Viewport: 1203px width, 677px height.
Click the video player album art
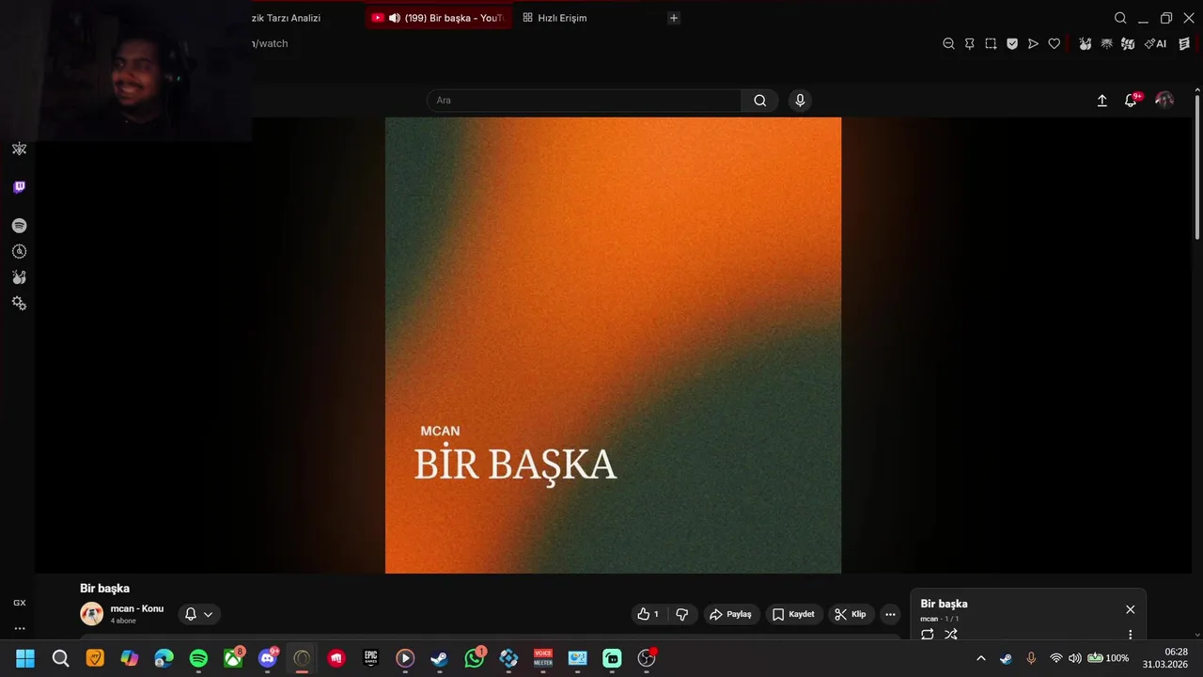click(x=613, y=345)
